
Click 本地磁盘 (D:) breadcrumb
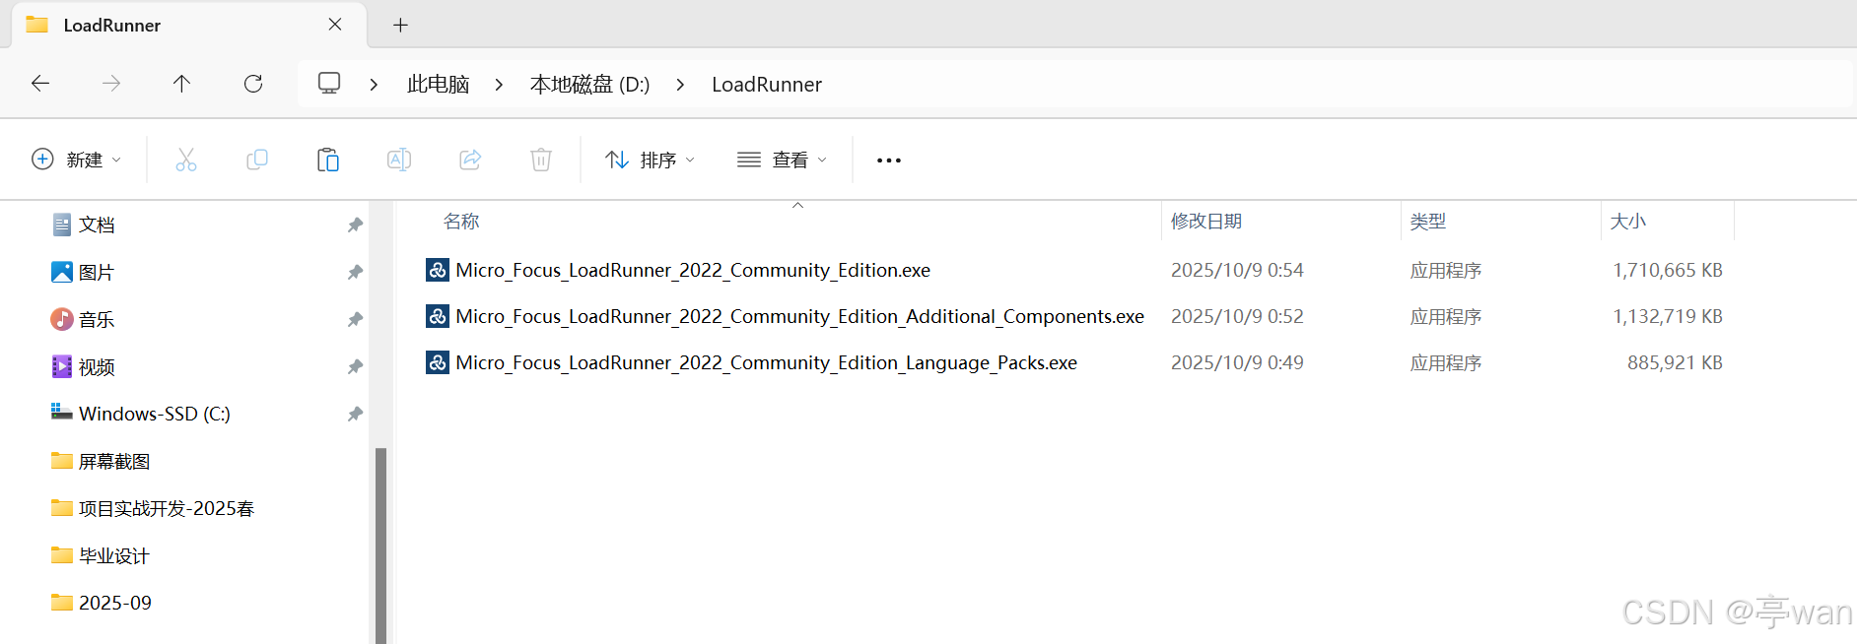(590, 85)
